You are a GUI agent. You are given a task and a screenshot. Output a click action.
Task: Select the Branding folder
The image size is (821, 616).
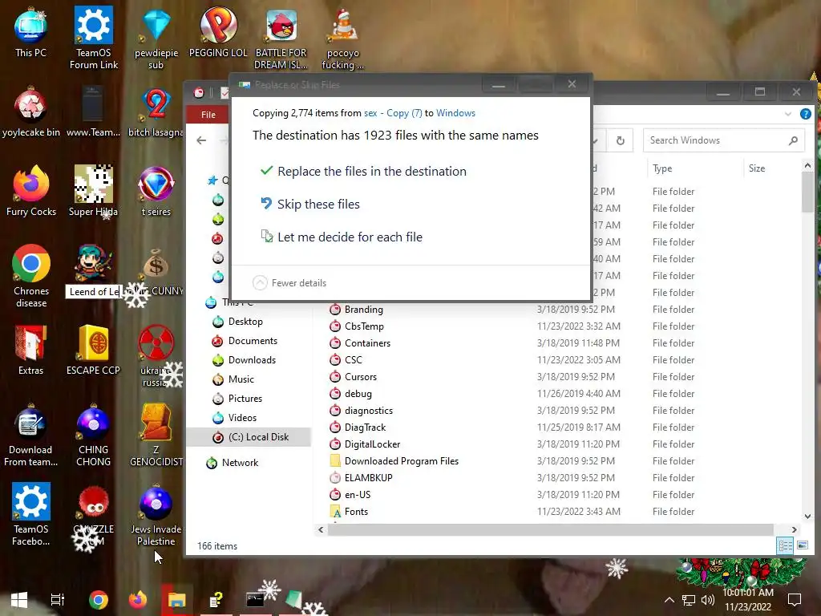click(x=363, y=310)
